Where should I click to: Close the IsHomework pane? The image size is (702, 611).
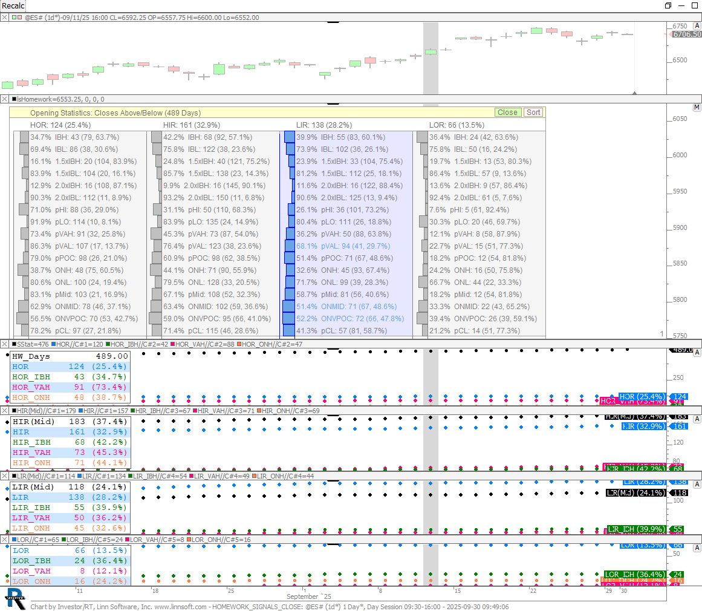5,99
